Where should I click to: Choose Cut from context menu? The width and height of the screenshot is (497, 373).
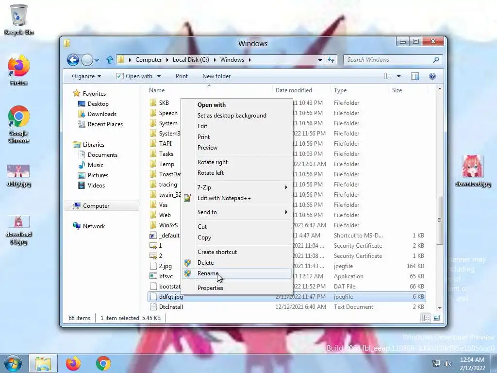tap(236, 226)
